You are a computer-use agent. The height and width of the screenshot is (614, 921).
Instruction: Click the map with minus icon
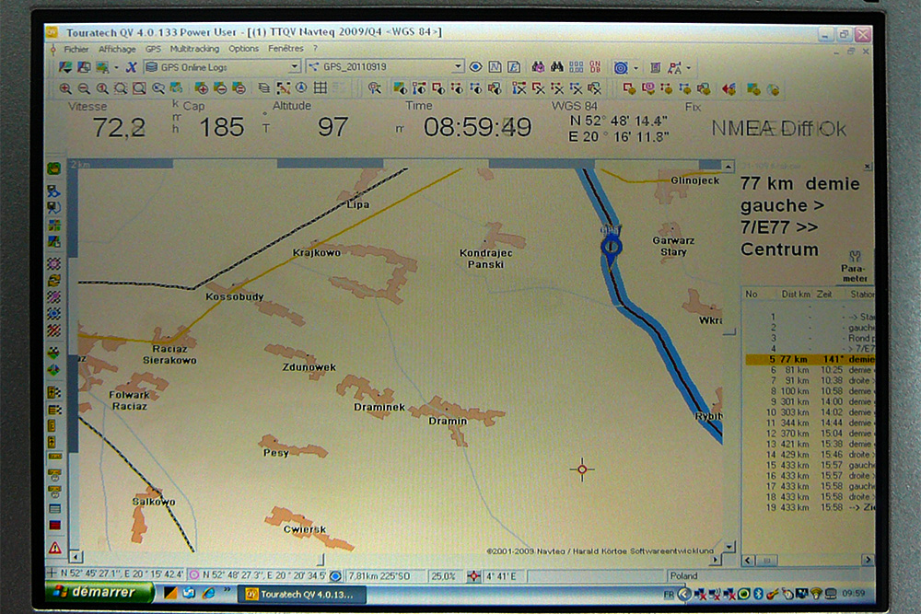point(220,88)
